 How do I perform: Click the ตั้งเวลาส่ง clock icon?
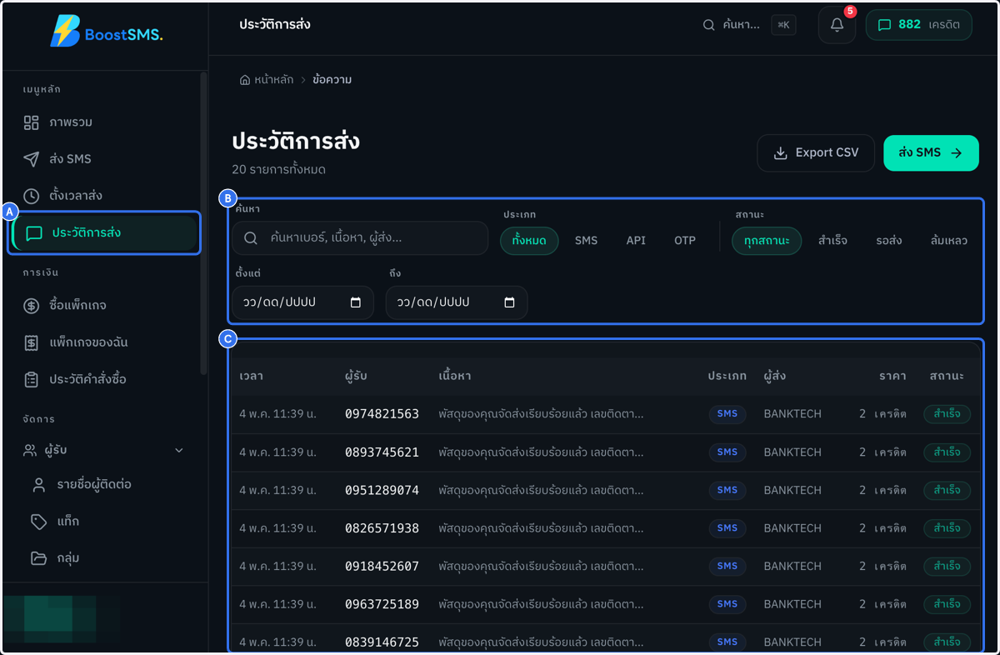31,196
